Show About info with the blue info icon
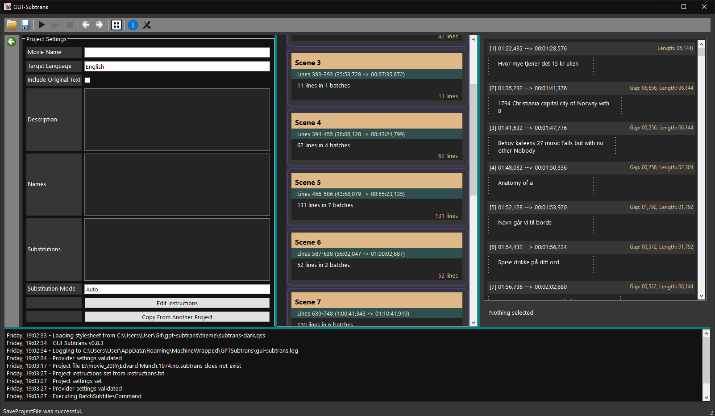 (133, 25)
